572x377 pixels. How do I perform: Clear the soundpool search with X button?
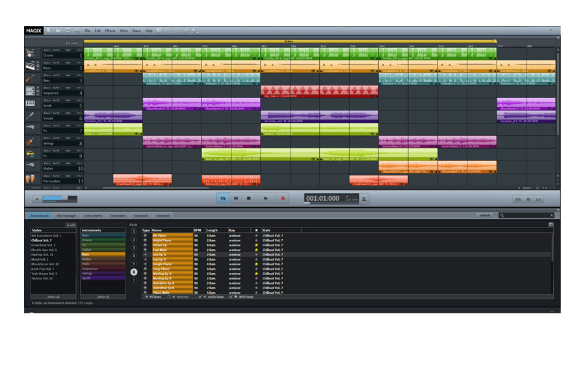point(552,215)
